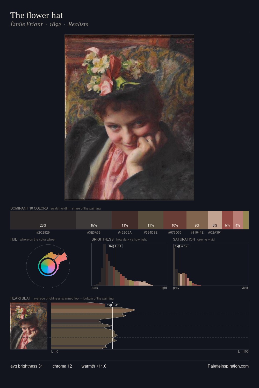Click the artist name Émile Friant
The image size is (259, 388).
point(26,24)
